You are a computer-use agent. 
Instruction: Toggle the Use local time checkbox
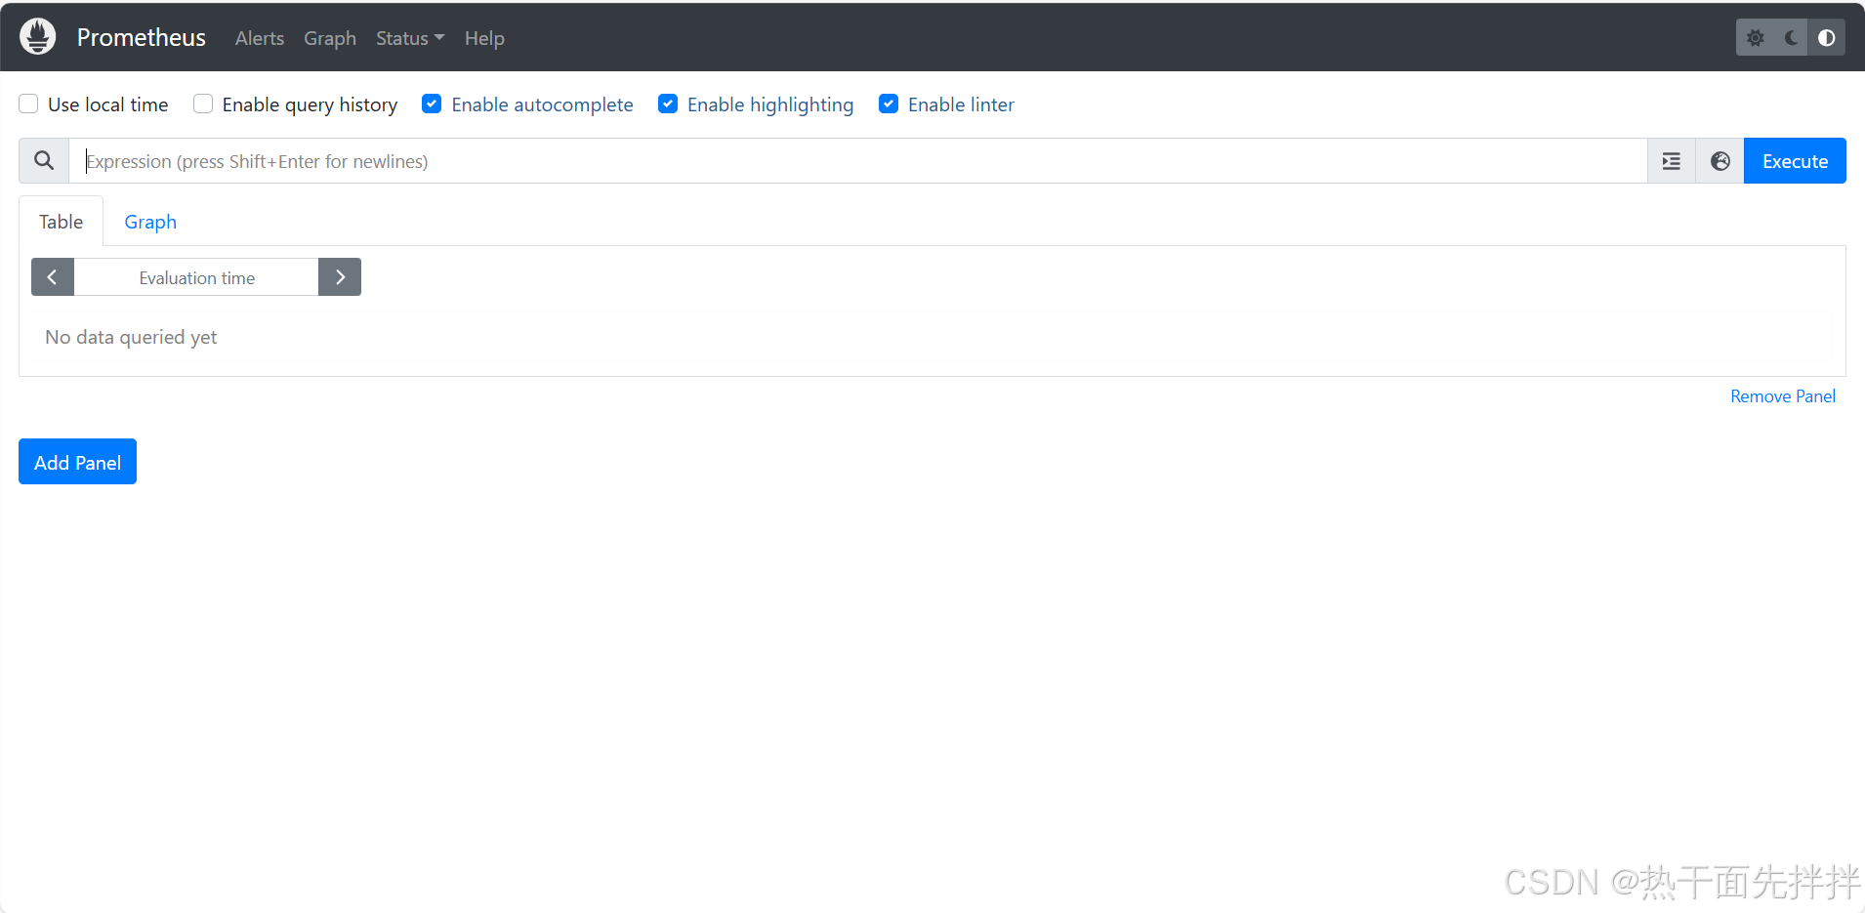[29, 104]
